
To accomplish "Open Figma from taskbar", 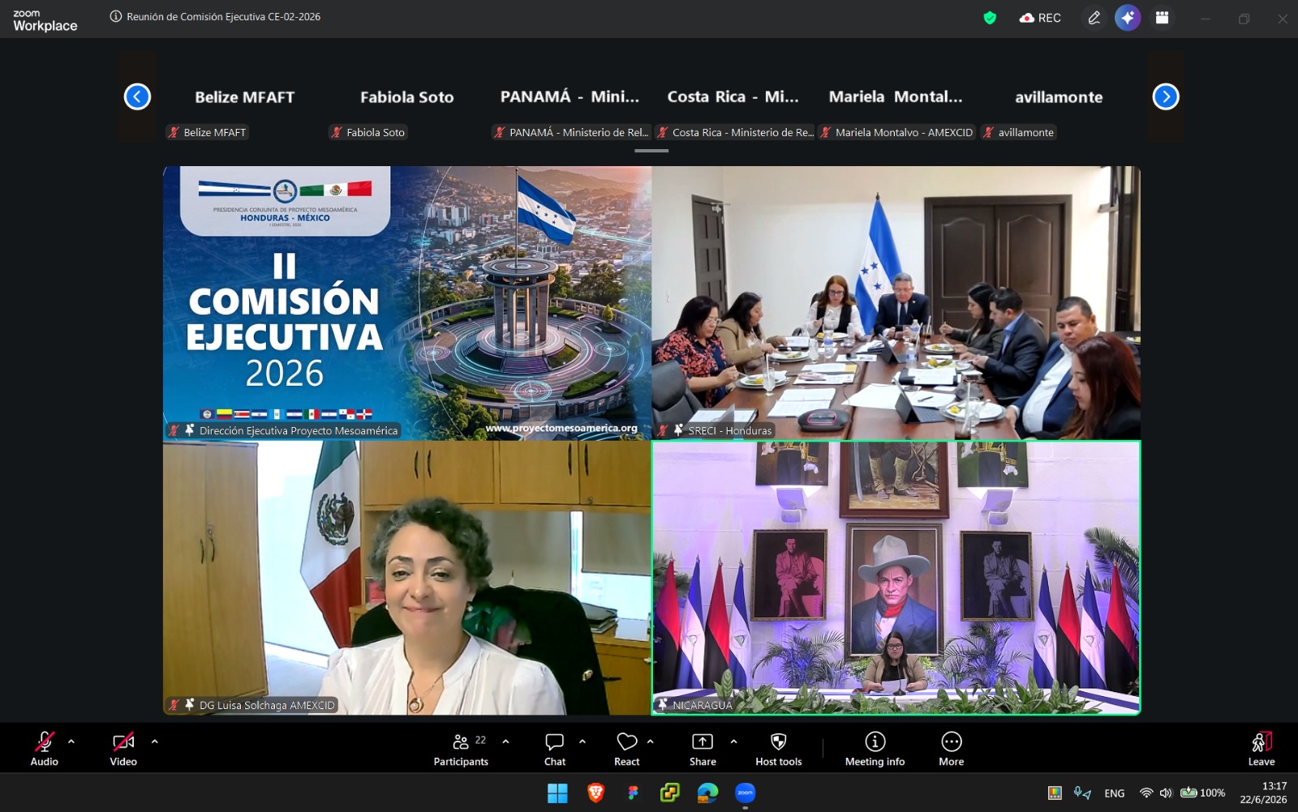I will click(x=633, y=793).
